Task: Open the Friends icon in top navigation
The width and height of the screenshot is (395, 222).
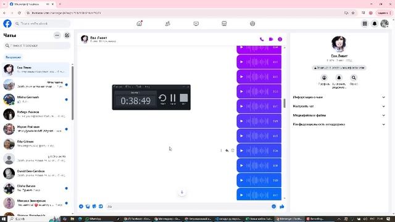Action: tap(167, 23)
